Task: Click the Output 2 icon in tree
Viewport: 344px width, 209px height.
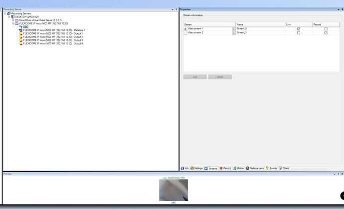Action: tap(20, 37)
